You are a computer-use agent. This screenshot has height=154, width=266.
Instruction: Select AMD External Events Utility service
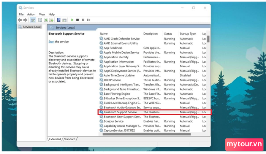click(153, 43)
